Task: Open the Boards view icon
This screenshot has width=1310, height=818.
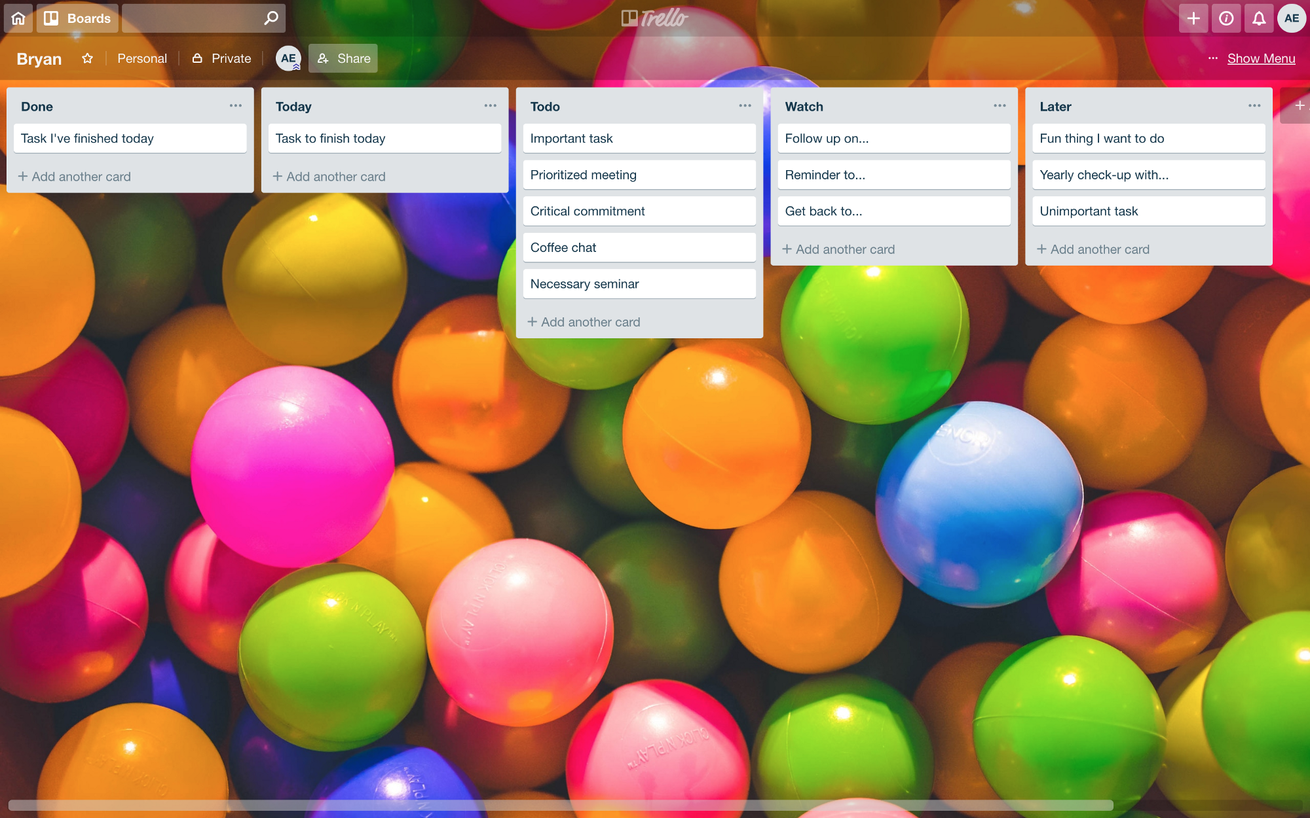Action: [x=50, y=17]
